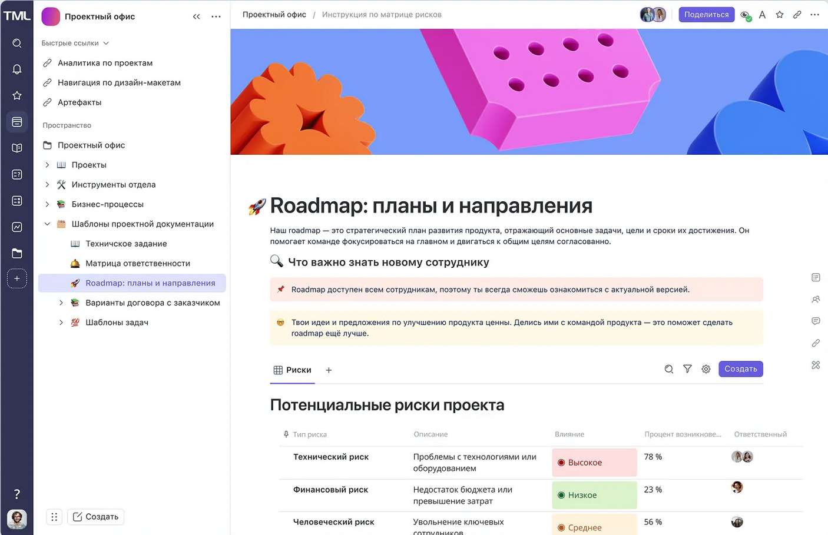828x535 pixels.
Task: Collapse the sidebar with double chevron
Action: [196, 16]
